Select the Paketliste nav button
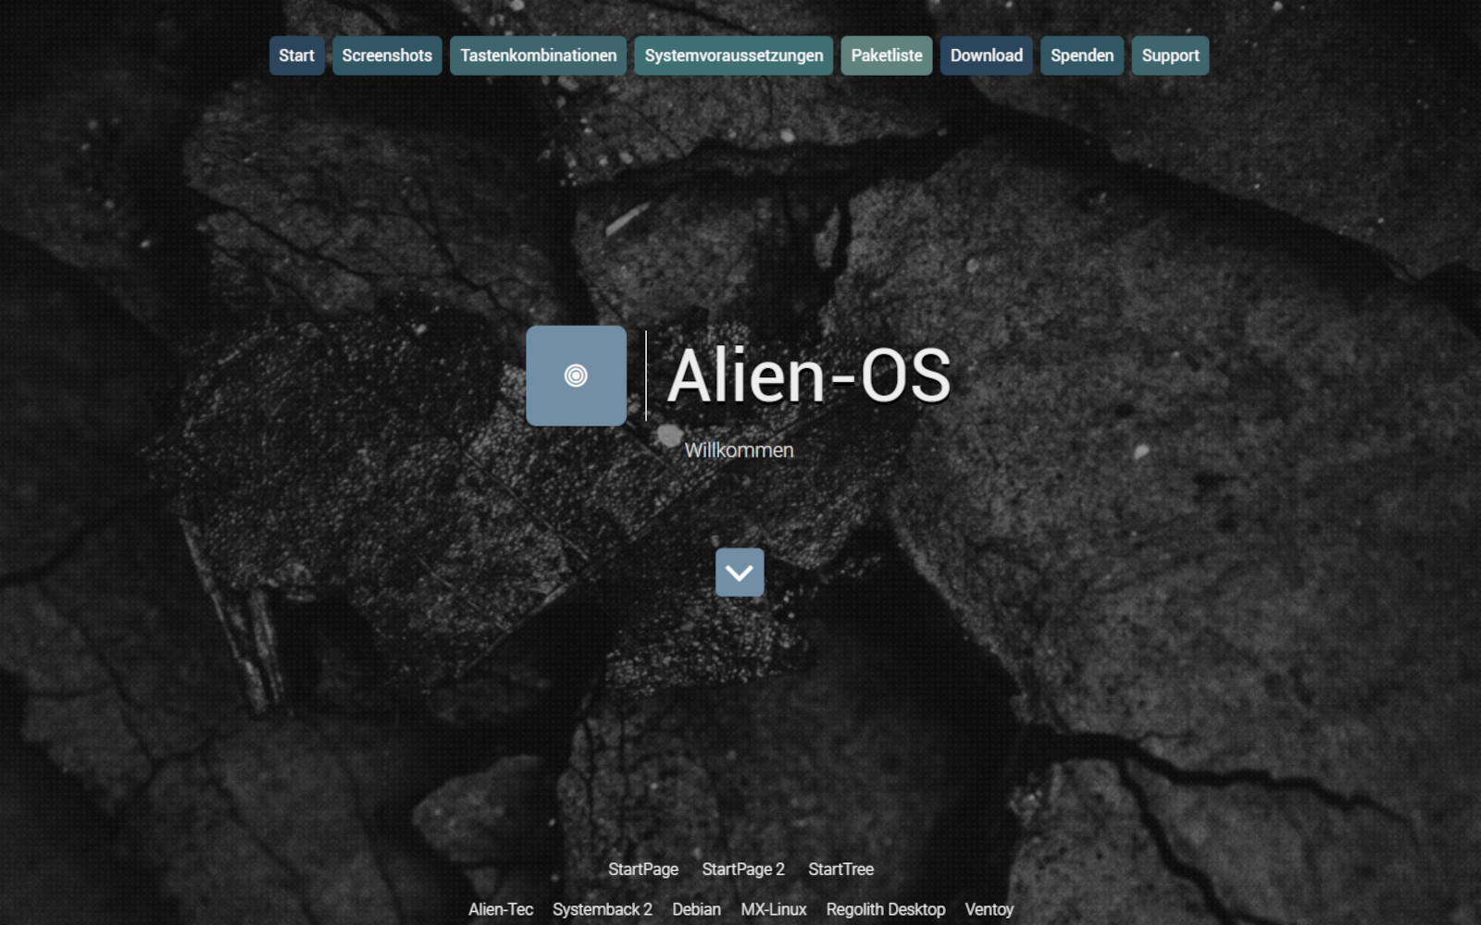Viewport: 1481px width, 925px height. (x=887, y=55)
